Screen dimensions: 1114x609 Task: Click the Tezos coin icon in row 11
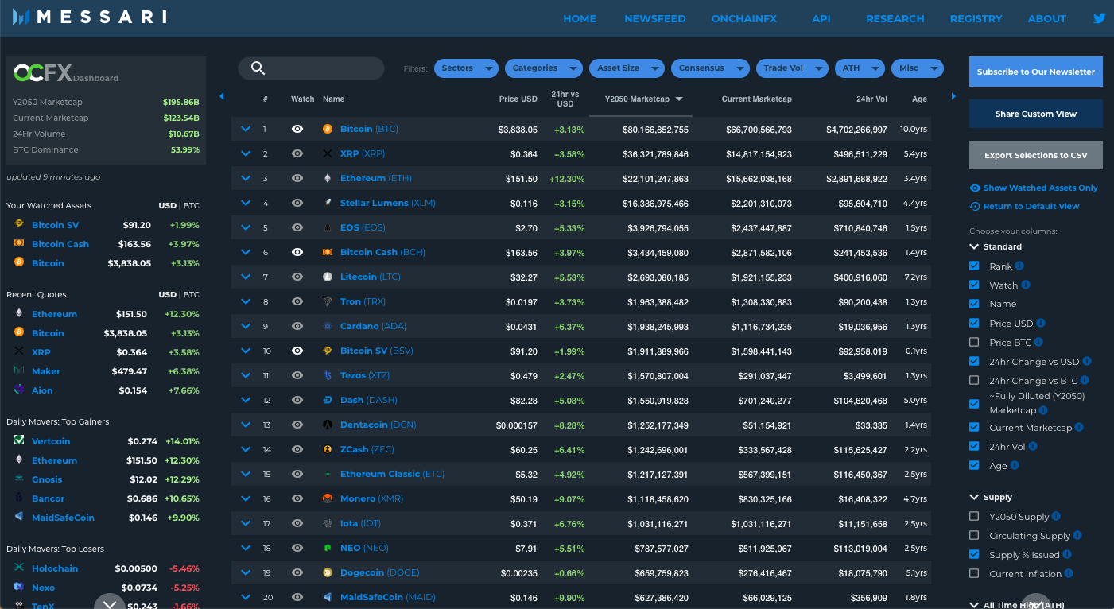point(328,375)
